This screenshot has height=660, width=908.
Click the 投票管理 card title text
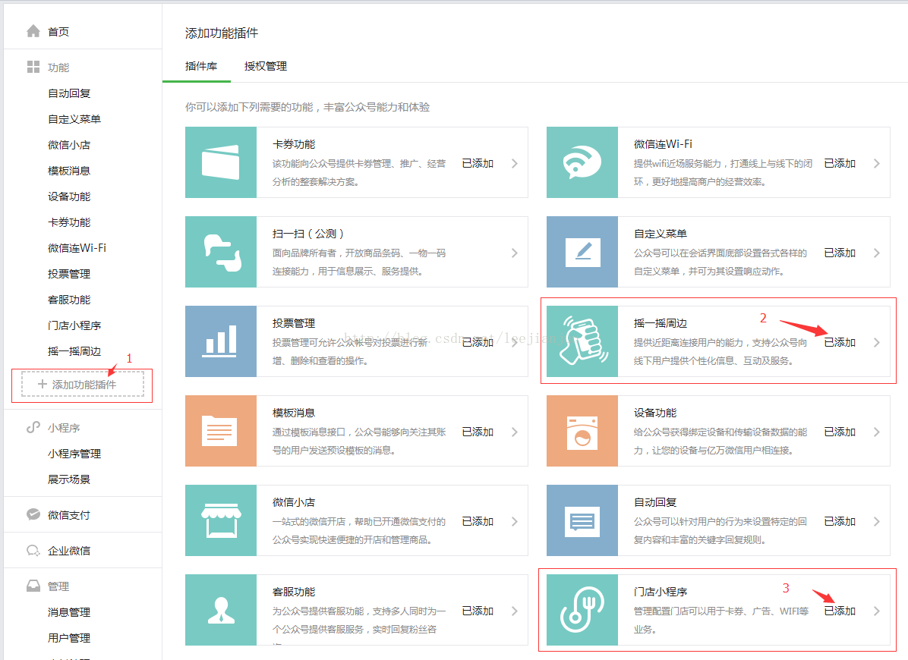click(x=294, y=323)
